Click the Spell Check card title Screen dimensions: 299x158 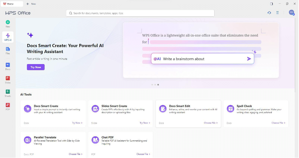(244, 106)
